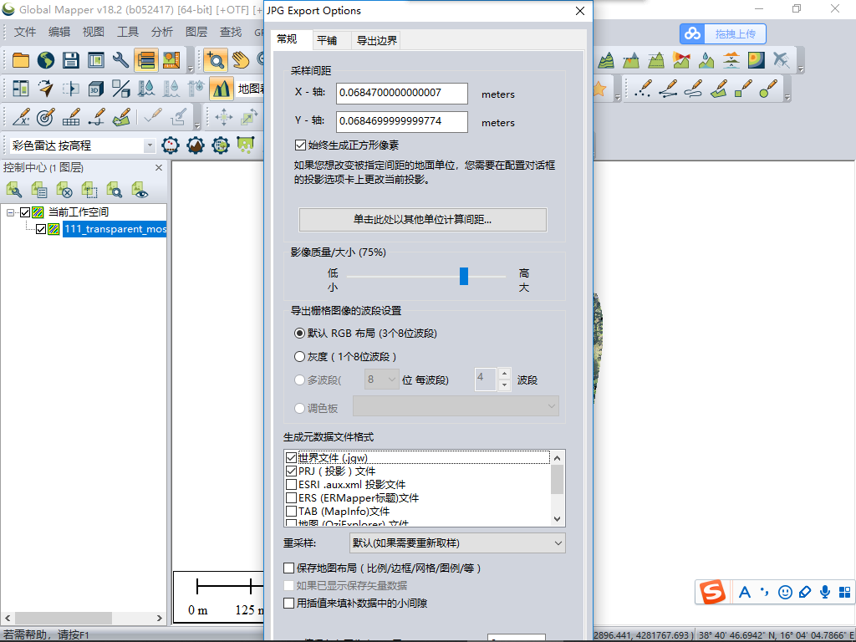The image size is (856, 642).
Task: Select the create area polygon pencil tool
Action: click(718, 89)
